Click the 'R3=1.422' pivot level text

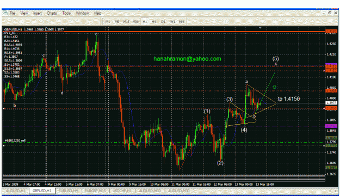click(11, 37)
